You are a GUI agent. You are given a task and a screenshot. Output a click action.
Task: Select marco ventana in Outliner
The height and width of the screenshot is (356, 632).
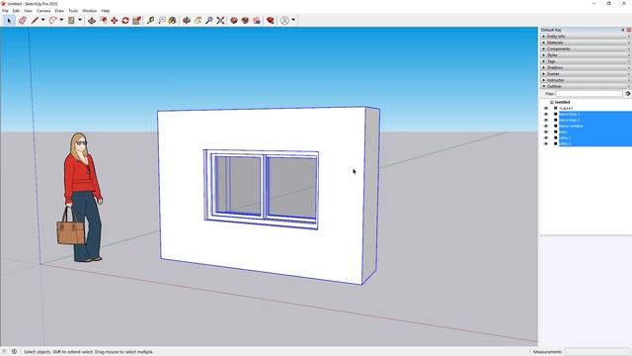point(571,126)
